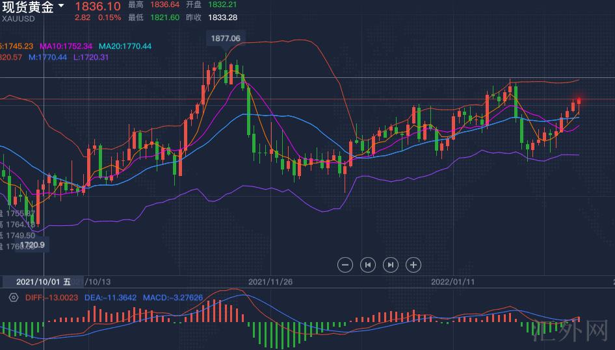The image size is (615, 350).
Task: Open the 现货黄金 symbol dropdown arrow
Action: tap(61, 6)
